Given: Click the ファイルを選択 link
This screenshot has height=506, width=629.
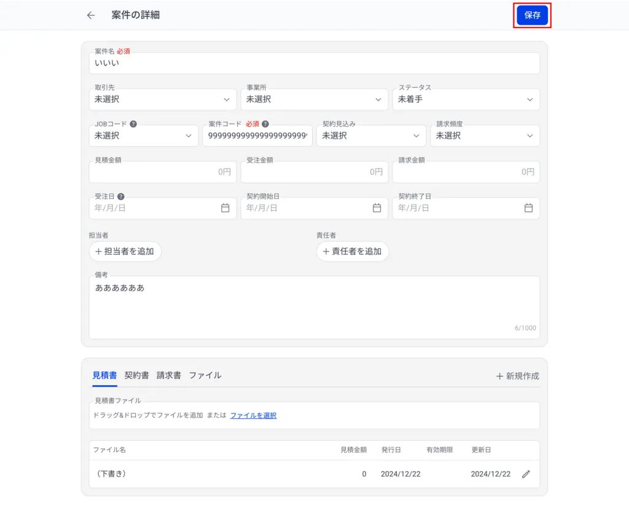Looking at the screenshot, I should [253, 415].
